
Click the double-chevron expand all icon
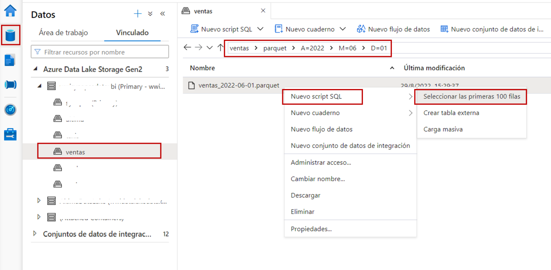coord(150,14)
